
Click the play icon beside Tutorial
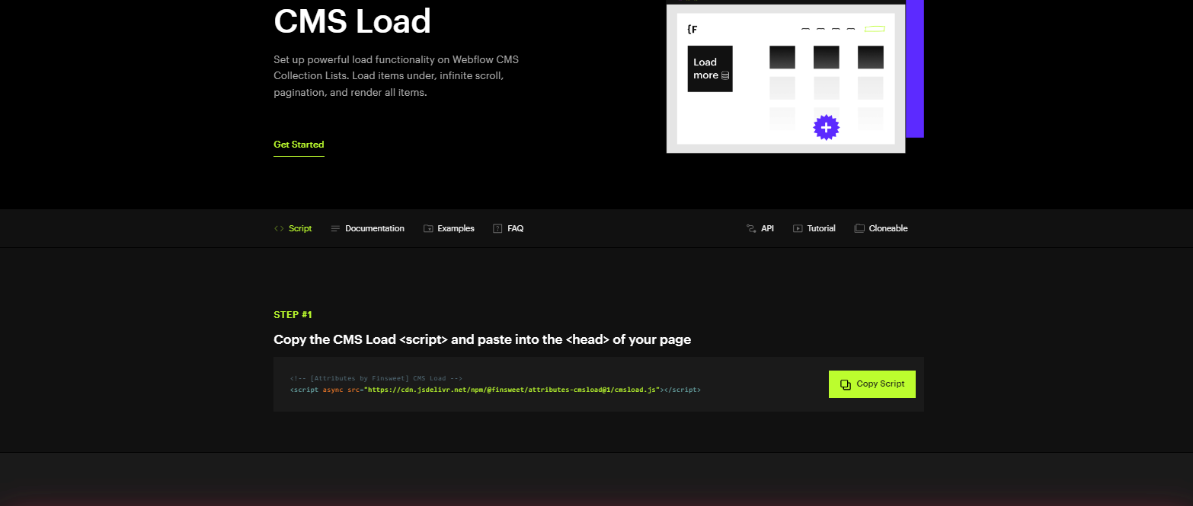click(798, 228)
